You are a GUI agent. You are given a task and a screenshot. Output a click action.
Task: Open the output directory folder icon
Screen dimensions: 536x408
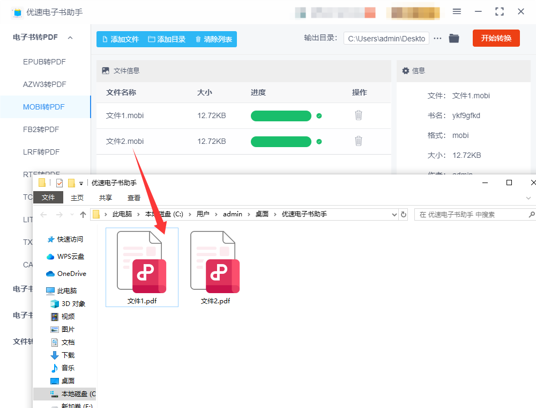tap(454, 38)
